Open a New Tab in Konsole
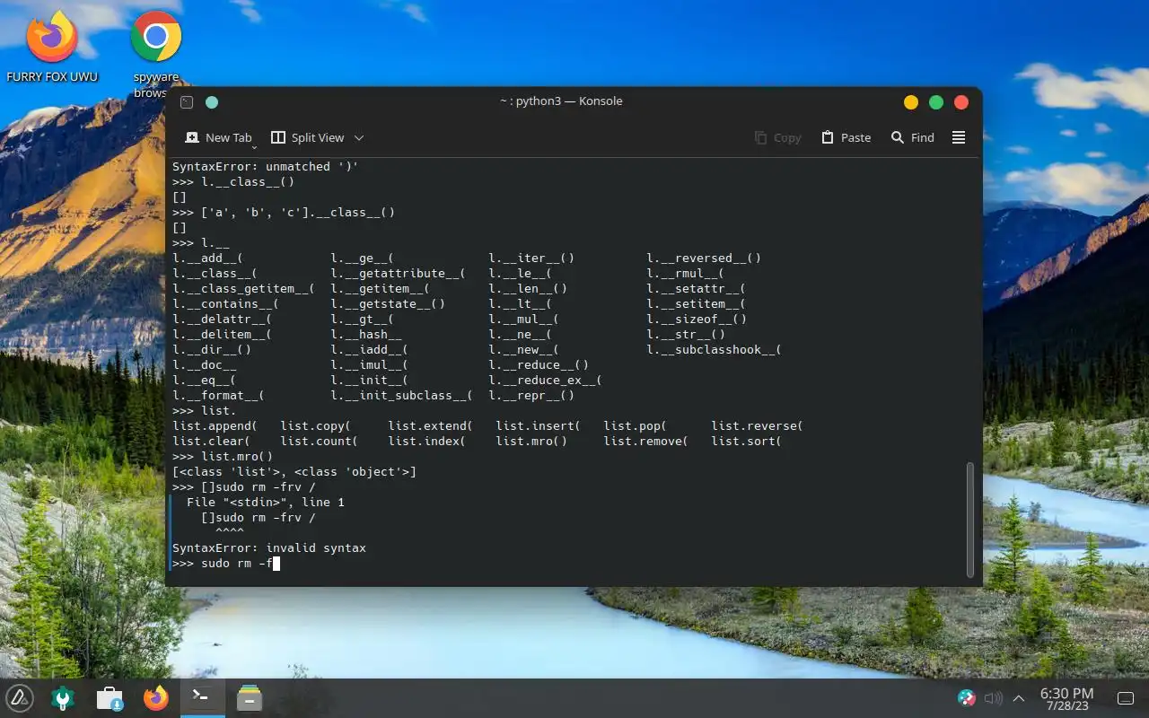This screenshot has width=1149, height=718. click(218, 137)
